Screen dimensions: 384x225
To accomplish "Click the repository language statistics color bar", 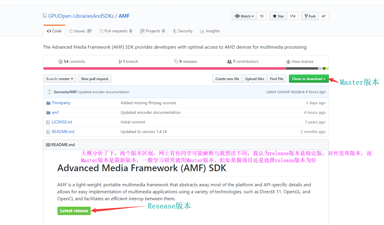I will [186, 68].
